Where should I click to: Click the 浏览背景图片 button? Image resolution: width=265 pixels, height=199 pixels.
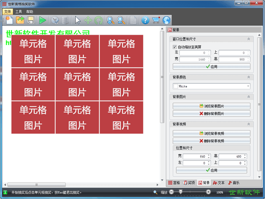(211, 106)
